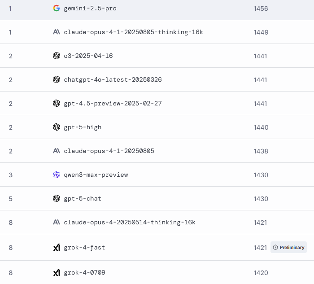Screen dimensions: 314x284
Task: Click the Preliminary badge on grok-4-fast
Action: coord(288,247)
